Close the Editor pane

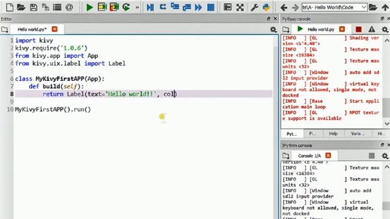(275, 19)
